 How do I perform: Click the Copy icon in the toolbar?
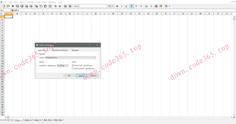click(x=41, y=6)
